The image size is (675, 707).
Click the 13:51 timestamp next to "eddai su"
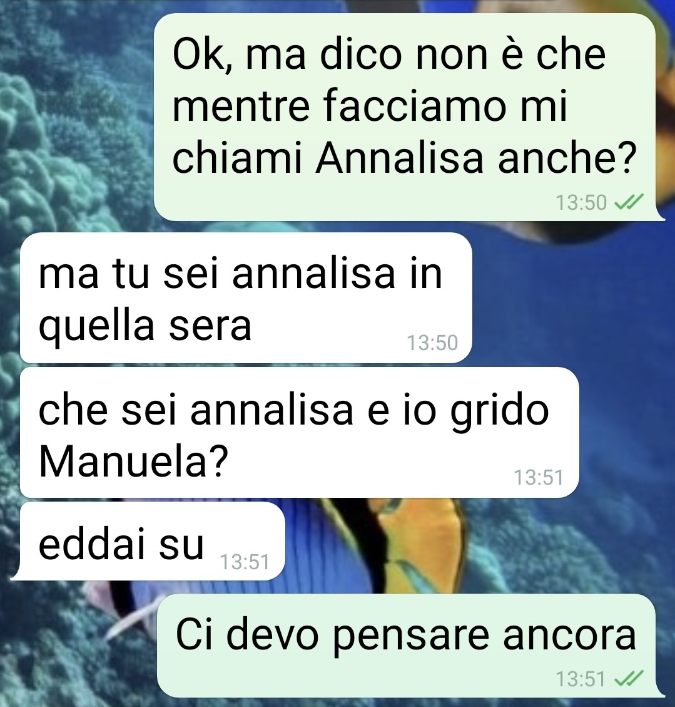coord(245,562)
